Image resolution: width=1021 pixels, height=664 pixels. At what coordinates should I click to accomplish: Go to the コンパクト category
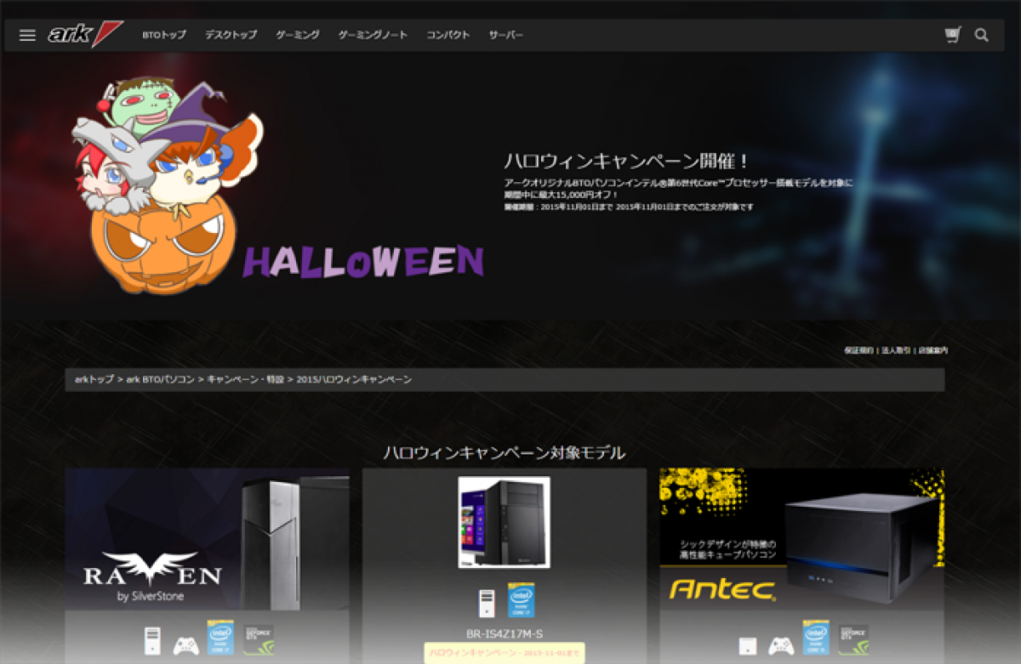coord(448,35)
